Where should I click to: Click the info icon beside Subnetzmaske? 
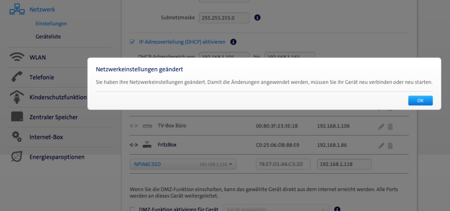(257, 18)
